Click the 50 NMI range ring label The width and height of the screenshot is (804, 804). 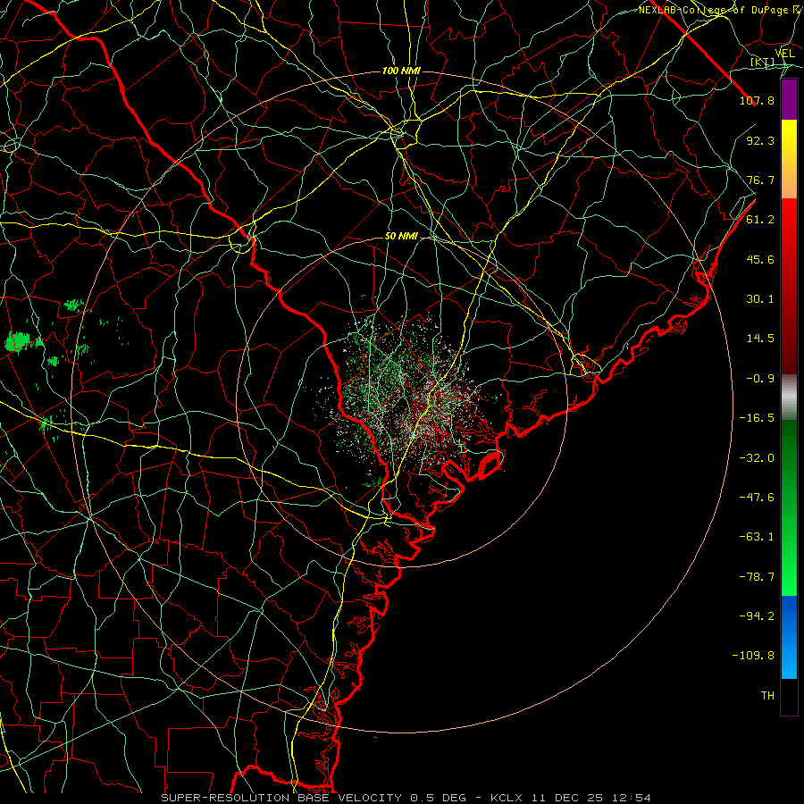tap(401, 237)
